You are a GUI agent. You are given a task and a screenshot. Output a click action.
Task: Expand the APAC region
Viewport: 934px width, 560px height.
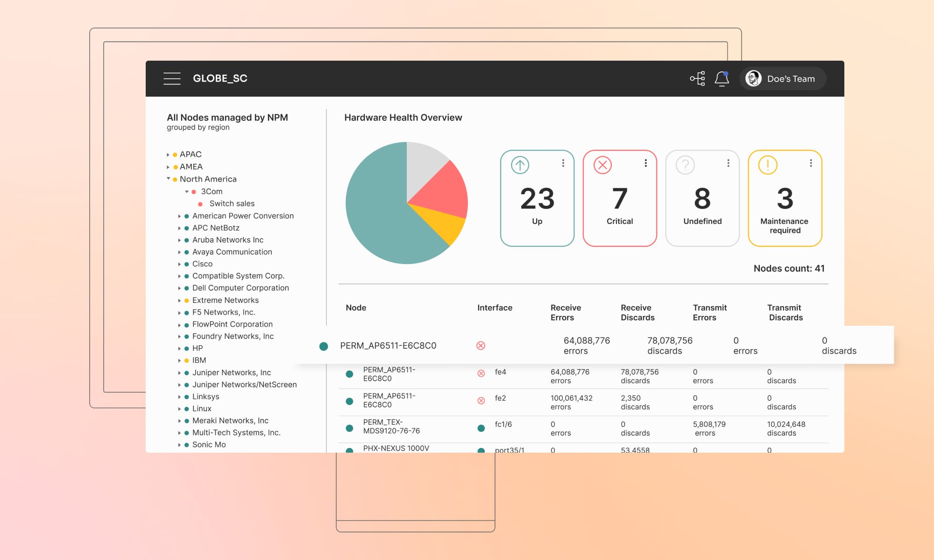pyautogui.click(x=168, y=154)
